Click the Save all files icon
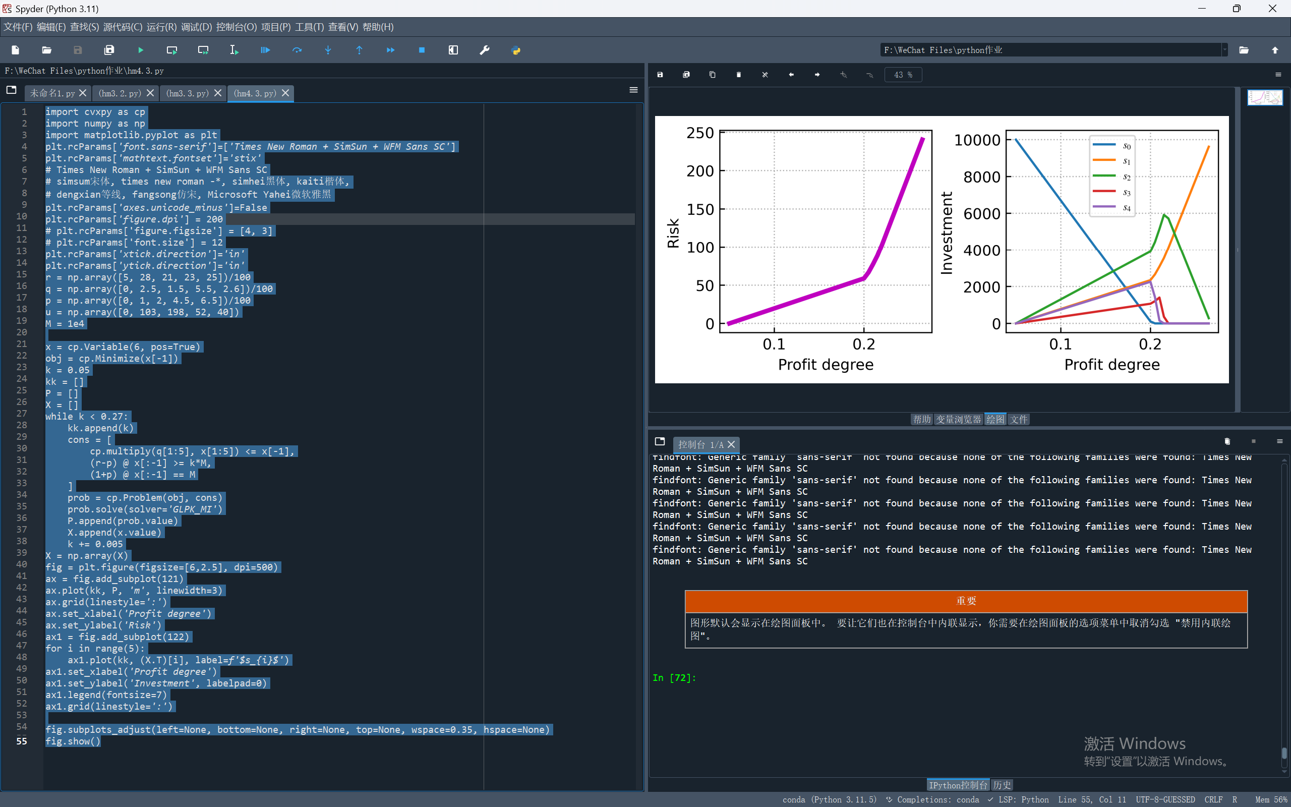Screen dimensions: 1291x807 point(109,50)
